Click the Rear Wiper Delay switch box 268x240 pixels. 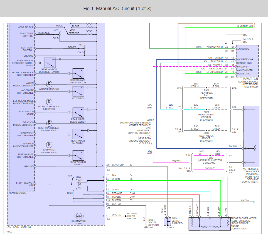coord(78,113)
